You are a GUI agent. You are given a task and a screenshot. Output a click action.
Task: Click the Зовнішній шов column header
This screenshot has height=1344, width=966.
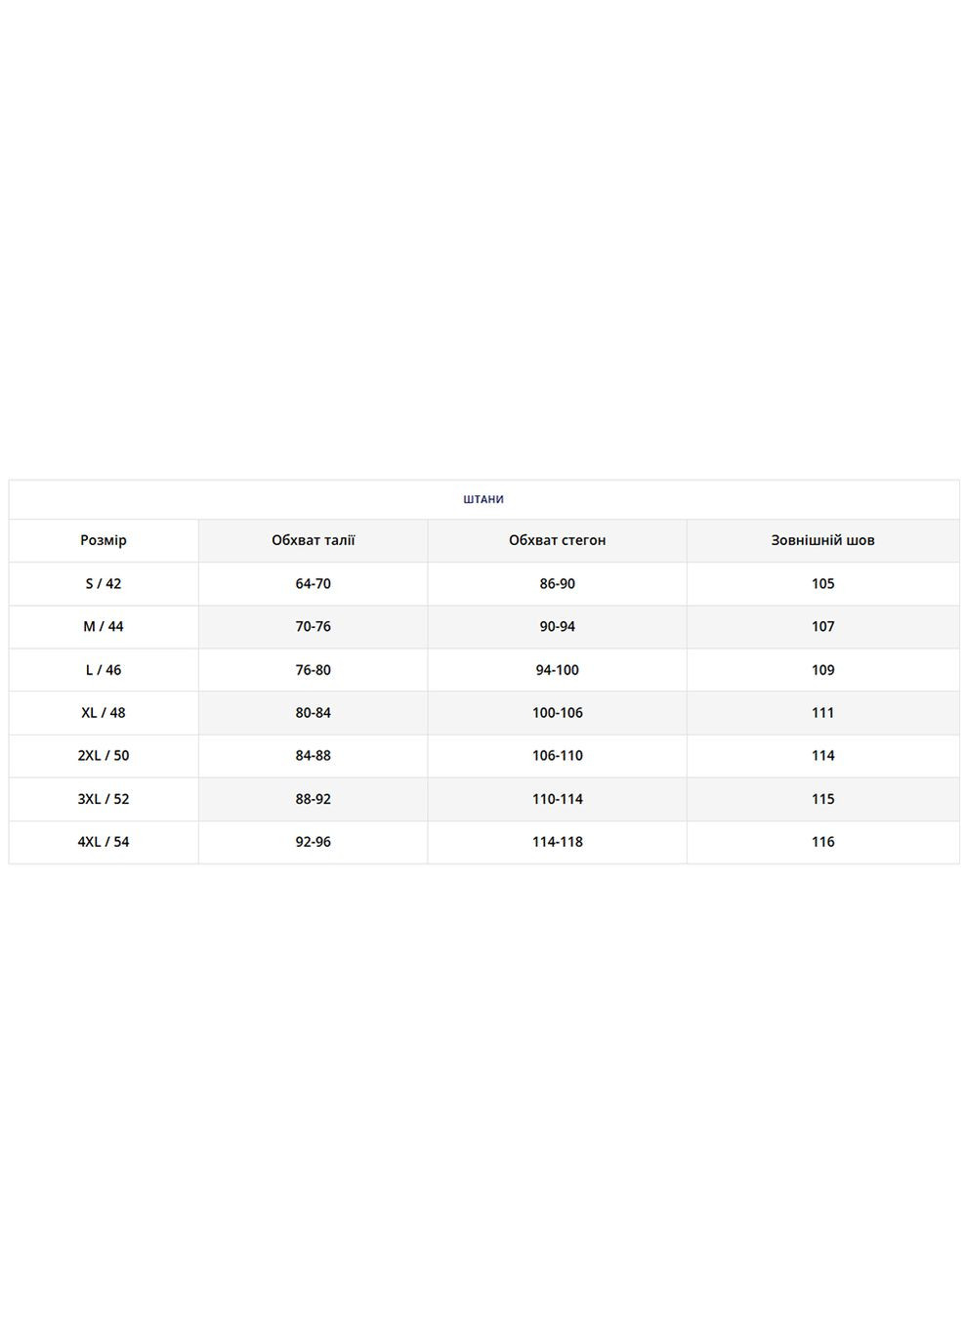(822, 540)
